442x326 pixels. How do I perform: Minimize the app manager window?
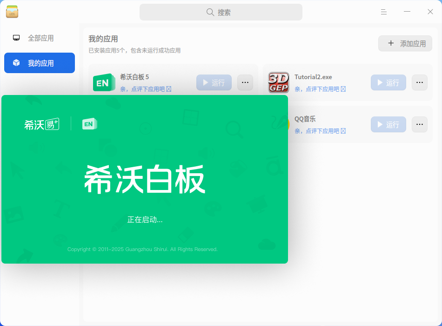(x=407, y=12)
